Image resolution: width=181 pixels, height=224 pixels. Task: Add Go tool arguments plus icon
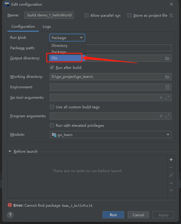[161, 98]
